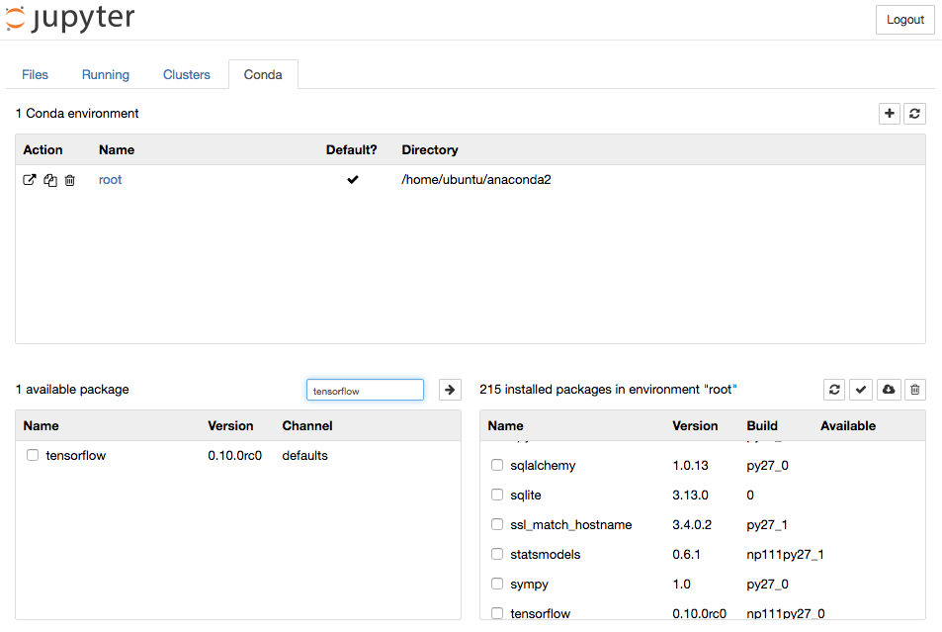
Task: Select the statsmodels package checkbox
Action: pyautogui.click(x=497, y=555)
